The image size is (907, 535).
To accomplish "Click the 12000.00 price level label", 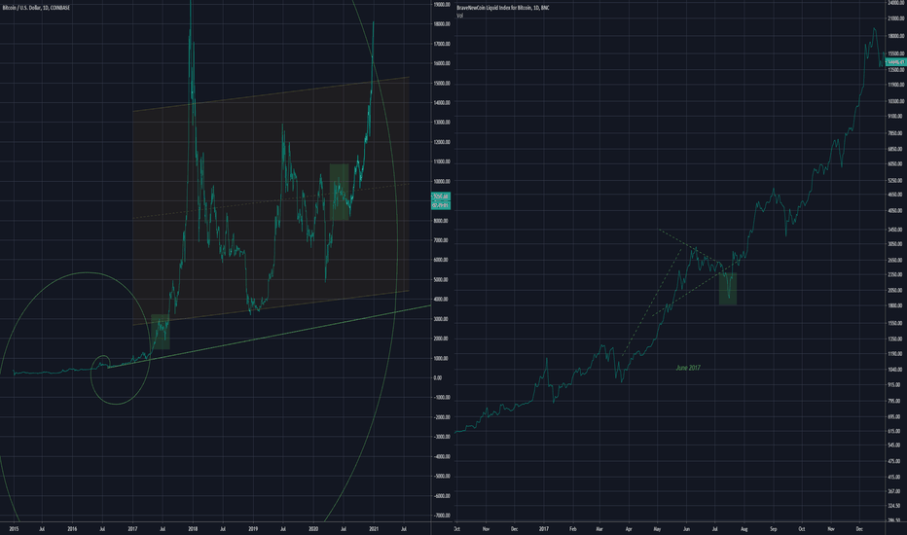I will point(442,142).
